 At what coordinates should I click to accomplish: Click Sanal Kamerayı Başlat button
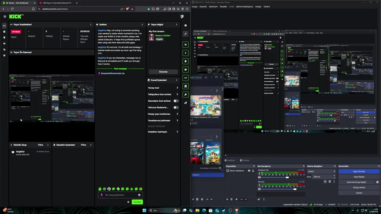click(x=356, y=182)
